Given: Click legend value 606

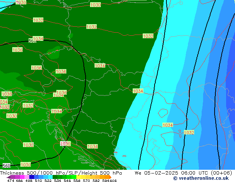Looking at the screenshot, I should pyautogui.click(x=113, y=181).
